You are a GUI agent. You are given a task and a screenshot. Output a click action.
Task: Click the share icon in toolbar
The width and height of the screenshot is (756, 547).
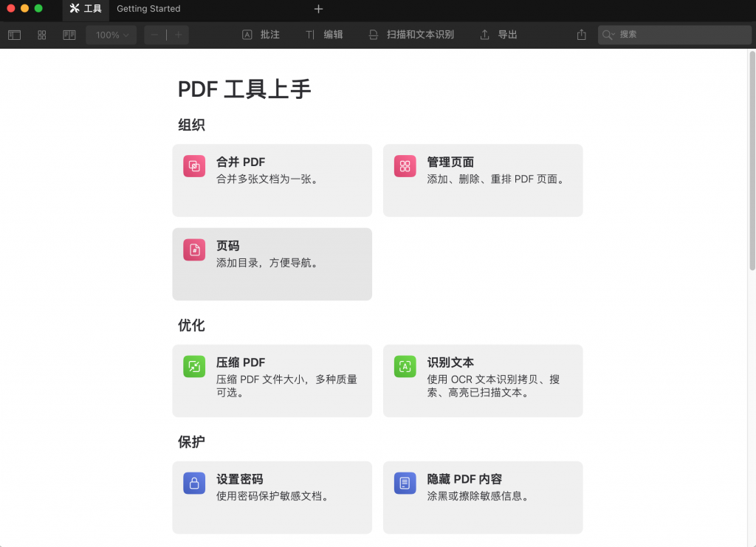580,34
